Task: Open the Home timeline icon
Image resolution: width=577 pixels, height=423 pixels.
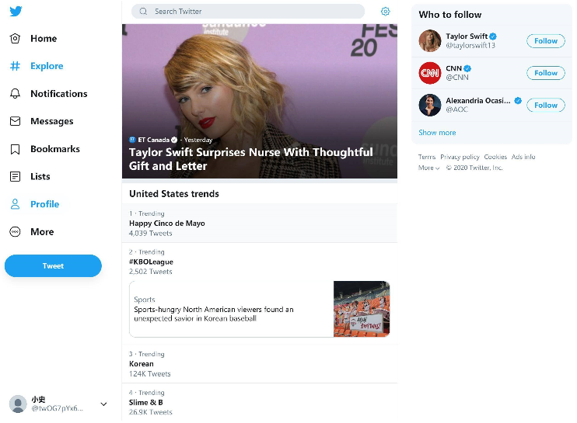Action: 15,38
